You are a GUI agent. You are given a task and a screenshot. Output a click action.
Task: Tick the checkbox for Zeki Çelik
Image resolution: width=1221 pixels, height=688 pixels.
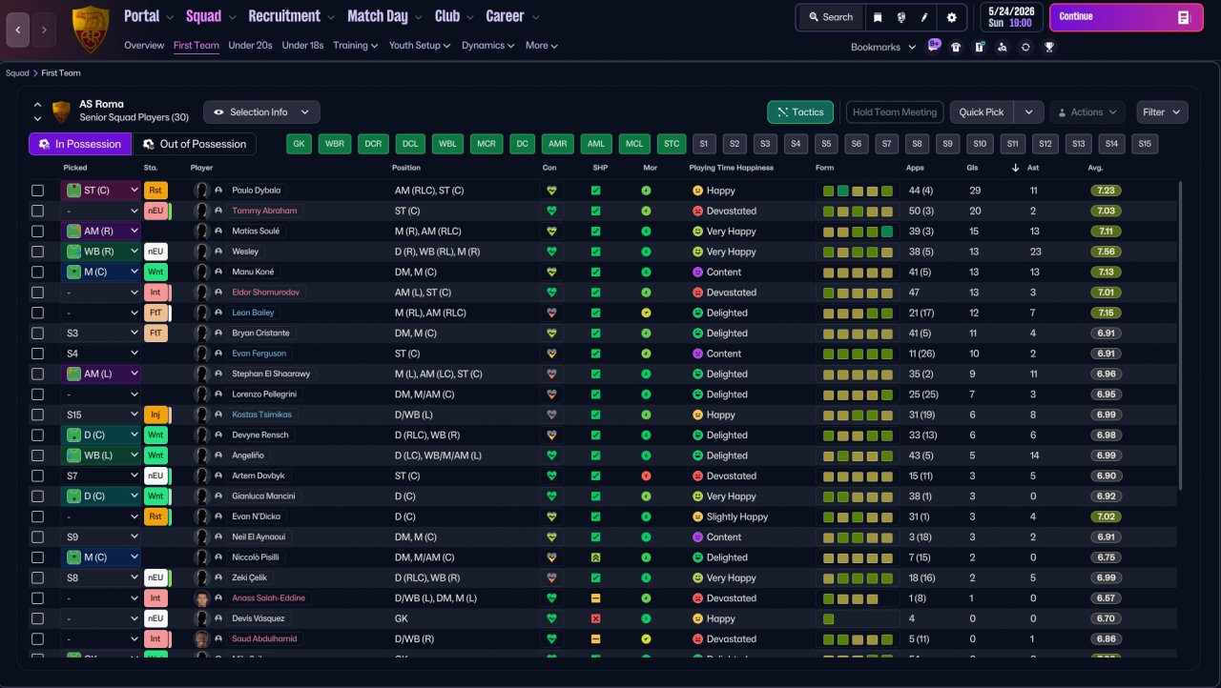(x=37, y=577)
